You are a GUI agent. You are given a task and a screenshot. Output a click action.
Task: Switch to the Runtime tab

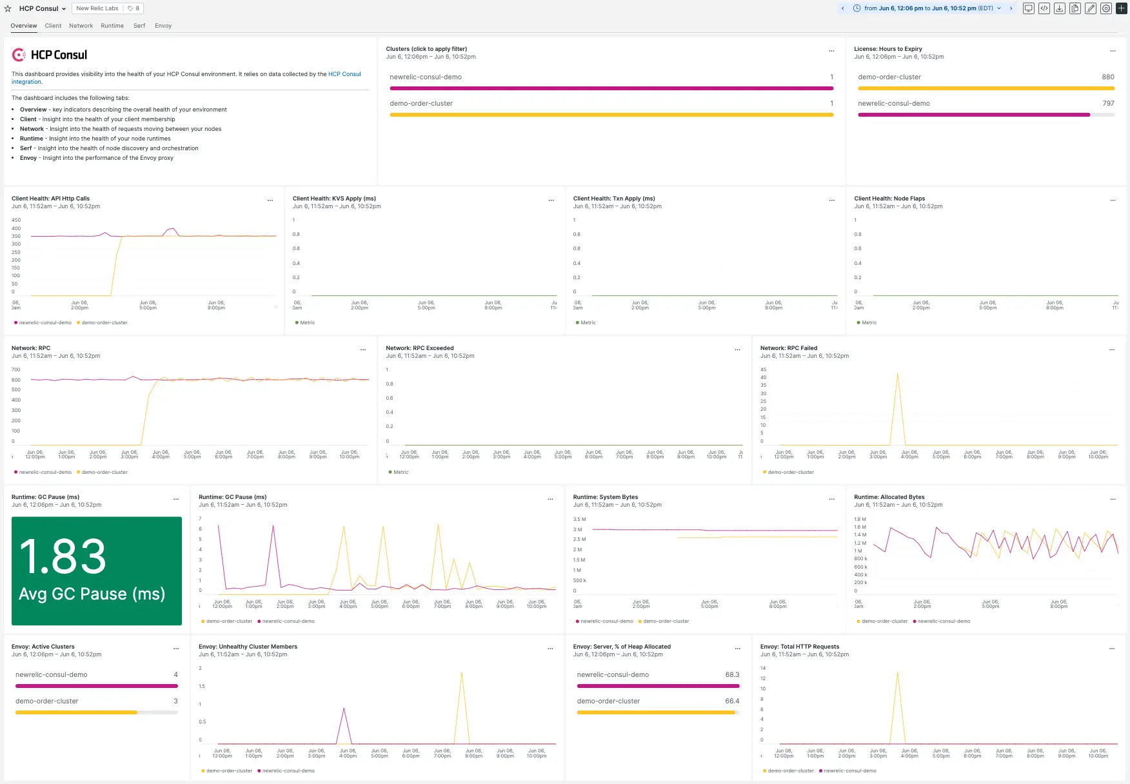112,26
